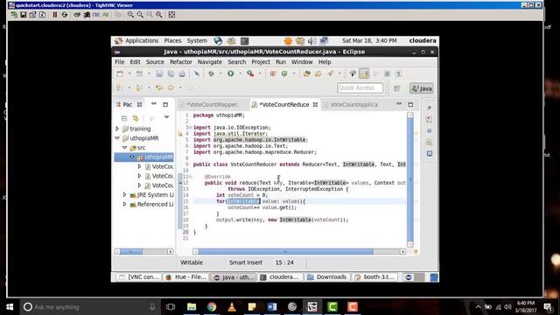Click Collapse All in Package Explorer
Screen dimensions: 560x315
pos(124,118)
